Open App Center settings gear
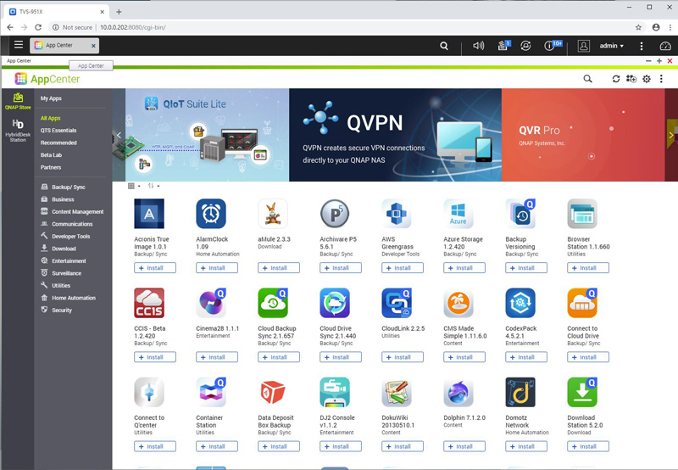This screenshot has width=678, height=470. 647,79
